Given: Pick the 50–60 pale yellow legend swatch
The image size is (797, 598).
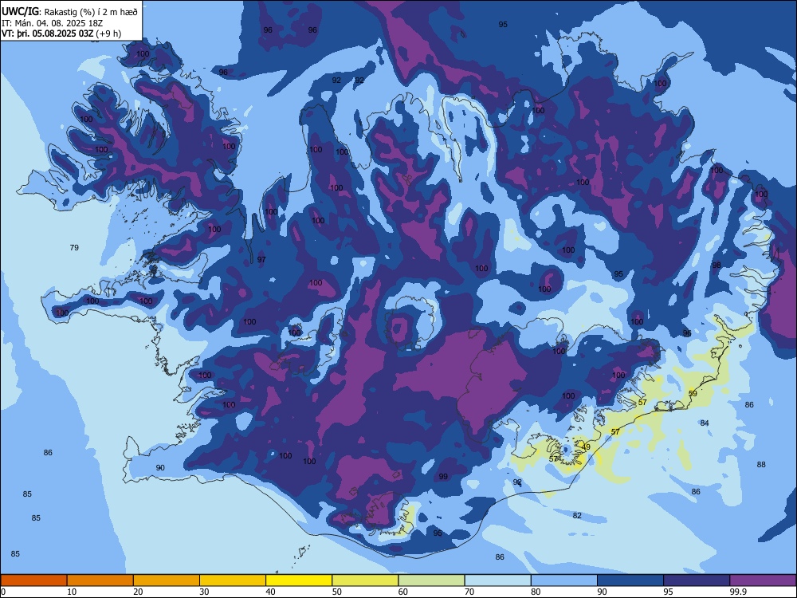Looking at the screenshot, I should 365,580.
